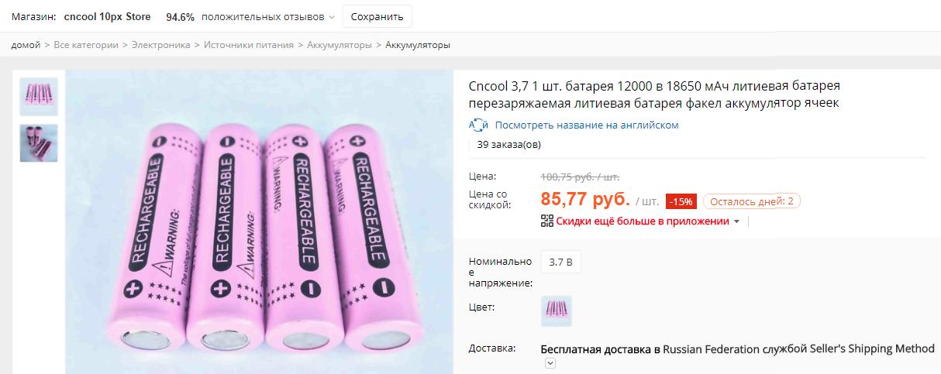This screenshot has width=941, height=374.
Task: Open Электроника breadcrumb category
Action: 161,45
